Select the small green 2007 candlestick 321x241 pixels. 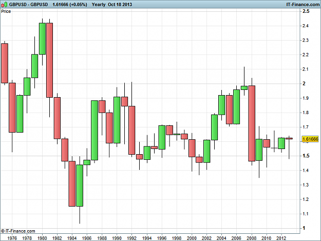pos(244,88)
